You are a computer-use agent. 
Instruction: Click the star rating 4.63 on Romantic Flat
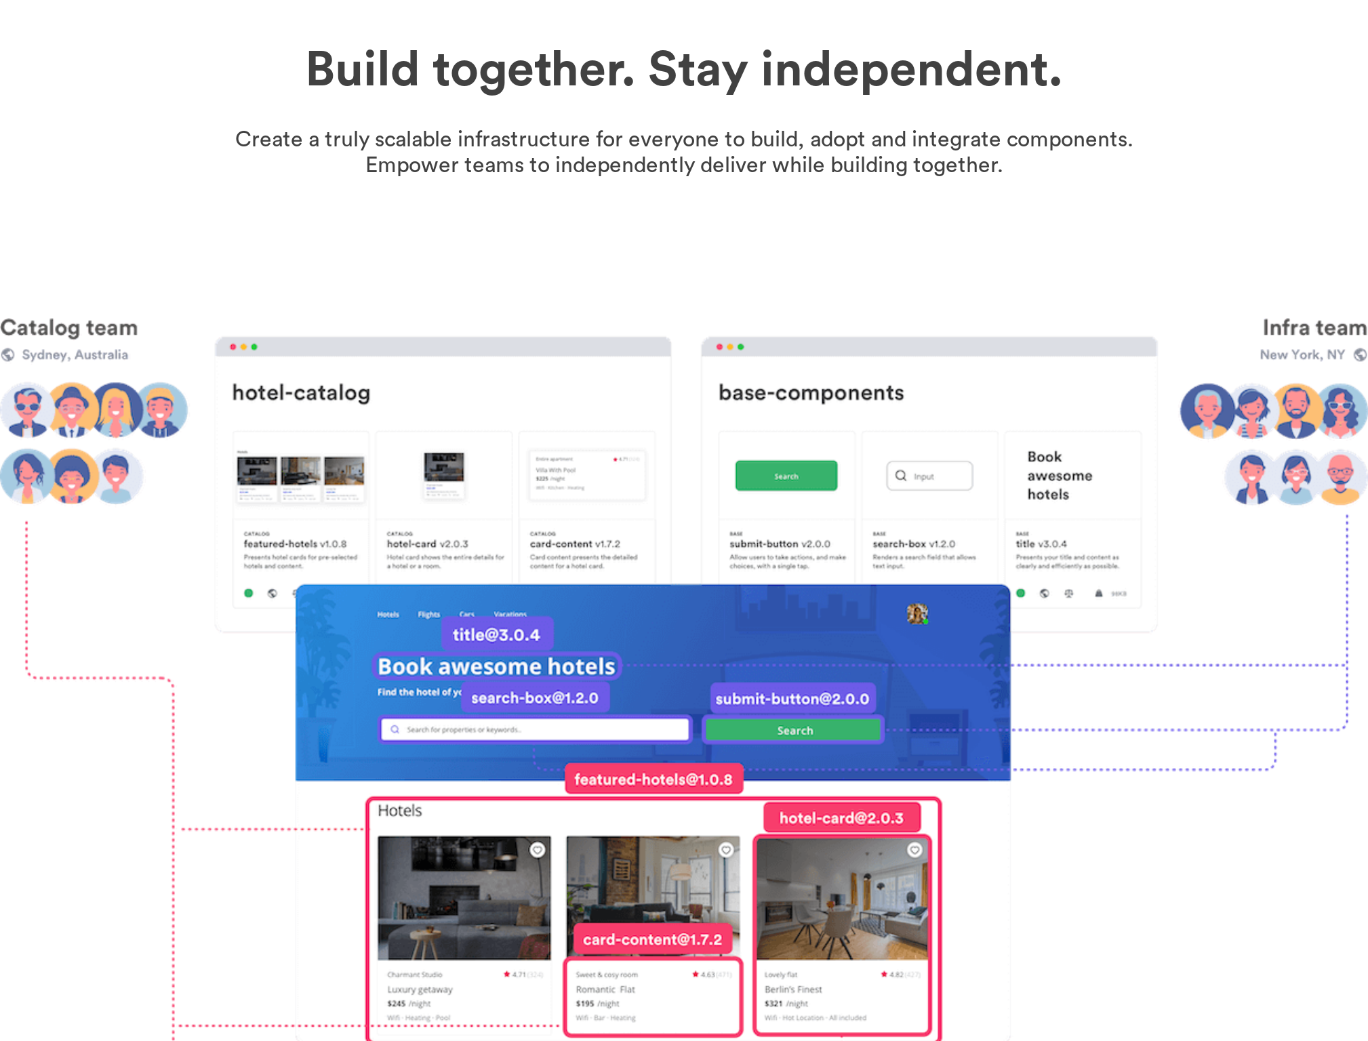(x=712, y=975)
